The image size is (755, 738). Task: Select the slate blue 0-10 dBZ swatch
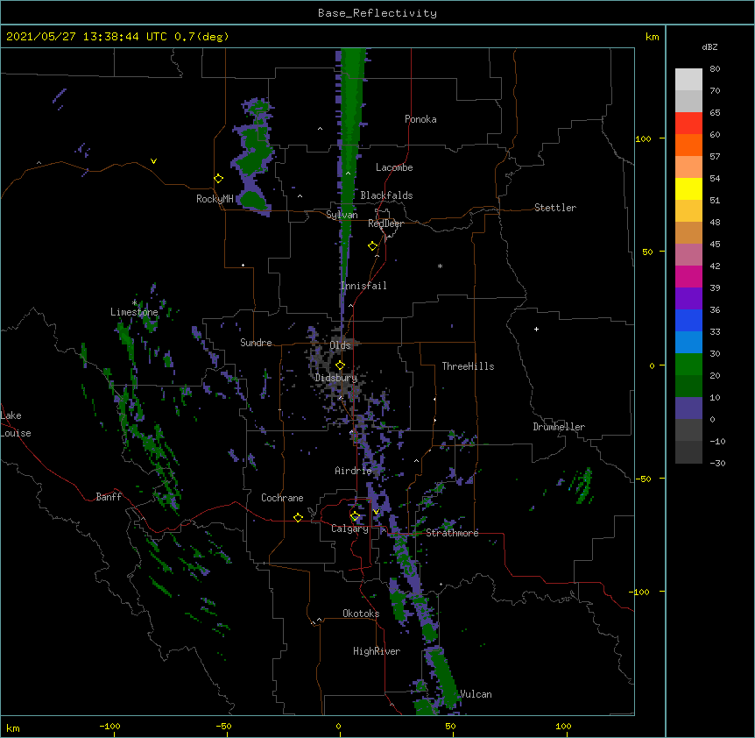(688, 408)
